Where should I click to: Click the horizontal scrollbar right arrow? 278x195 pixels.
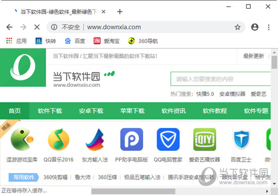(267, 191)
